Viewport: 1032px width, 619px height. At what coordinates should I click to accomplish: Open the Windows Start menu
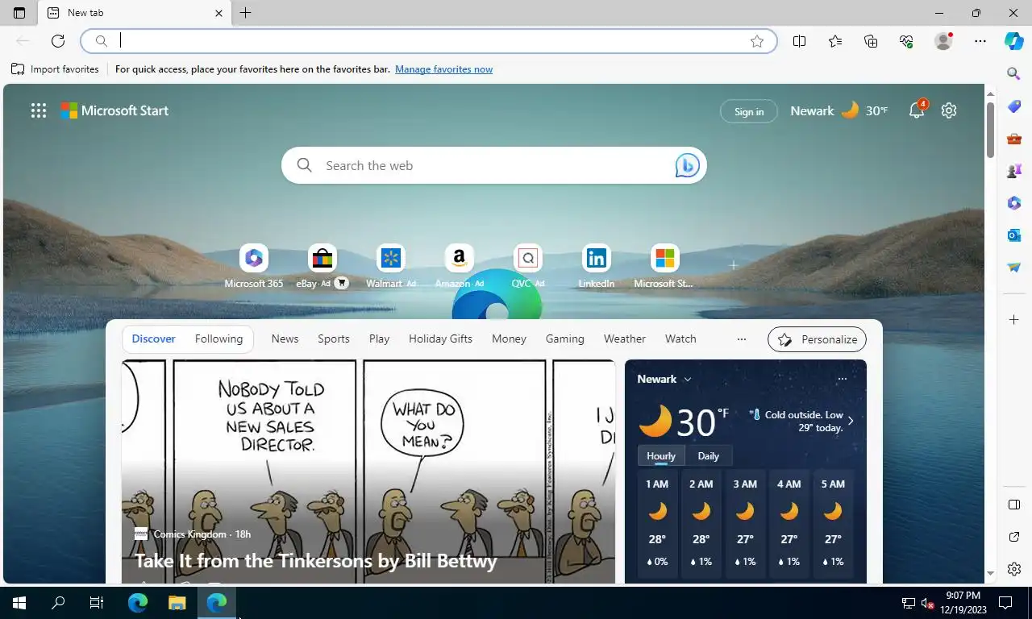pos(19,603)
